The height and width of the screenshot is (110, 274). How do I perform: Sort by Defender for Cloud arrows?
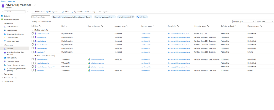(x=236, y=26)
